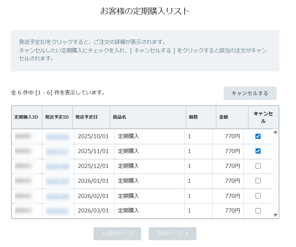The image size is (296, 247).
Task: Click shipment ID link in 2026/02/01 row
Action: [57, 196]
